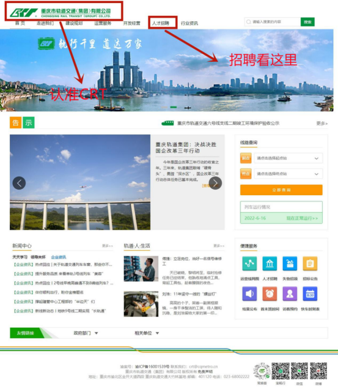
Task: Click the 渝ICP备16001539号 record link
Action: click(152, 366)
